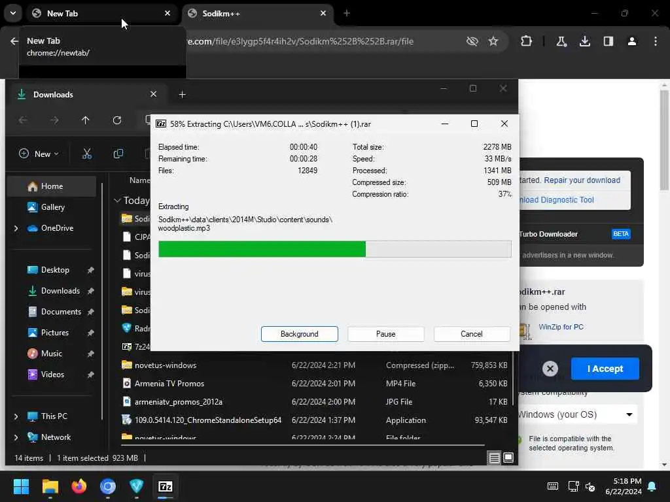Switch Explorer to details view icon

click(495, 458)
